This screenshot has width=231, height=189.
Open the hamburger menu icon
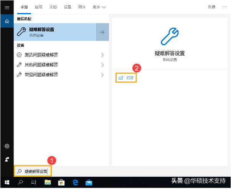pyautogui.click(x=7, y=8)
